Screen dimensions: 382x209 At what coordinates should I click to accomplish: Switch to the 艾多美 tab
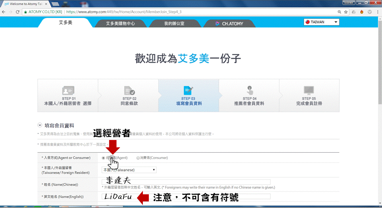point(65,23)
